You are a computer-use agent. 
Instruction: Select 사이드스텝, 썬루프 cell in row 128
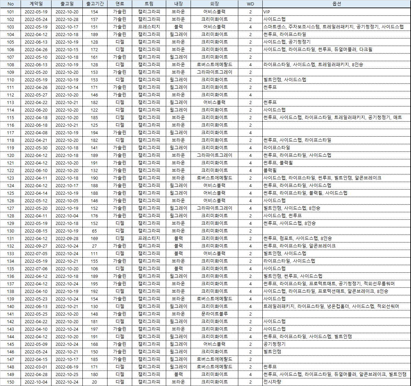(x=336, y=216)
